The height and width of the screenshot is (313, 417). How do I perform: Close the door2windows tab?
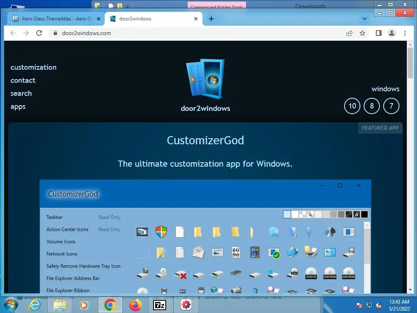[196, 19]
